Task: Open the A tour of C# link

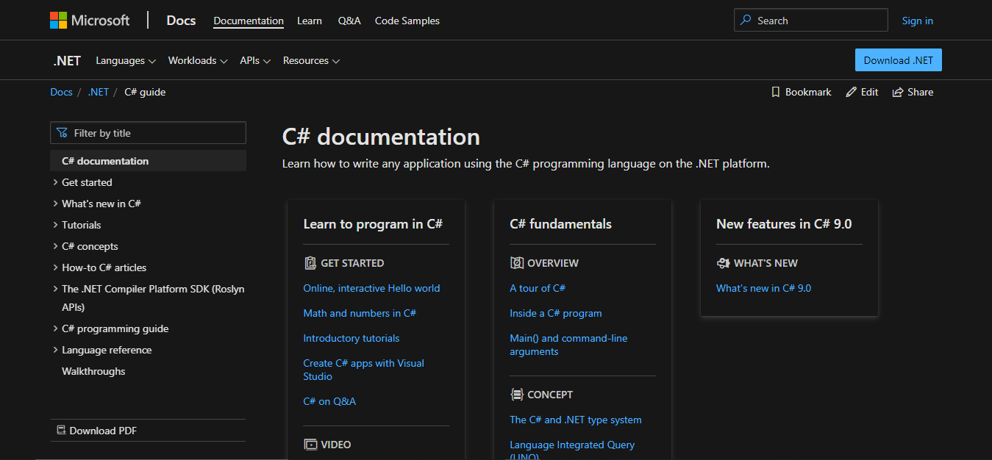Action: [x=538, y=288]
